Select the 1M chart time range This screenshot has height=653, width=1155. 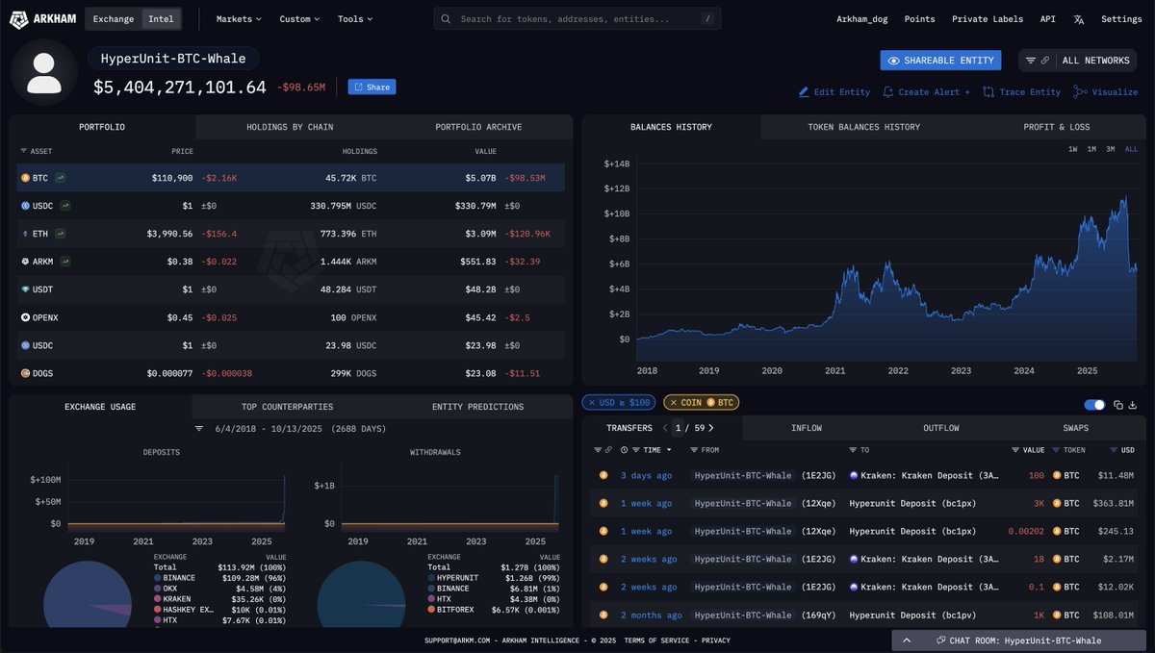1091,149
